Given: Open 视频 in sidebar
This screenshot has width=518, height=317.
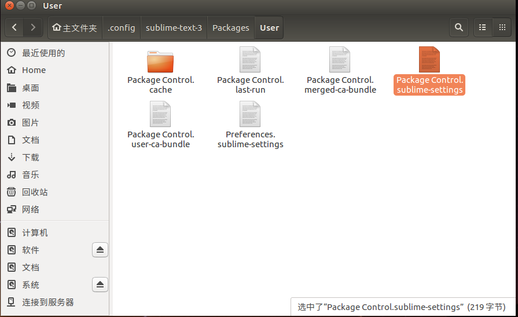Looking at the screenshot, I should (x=54, y=105).
